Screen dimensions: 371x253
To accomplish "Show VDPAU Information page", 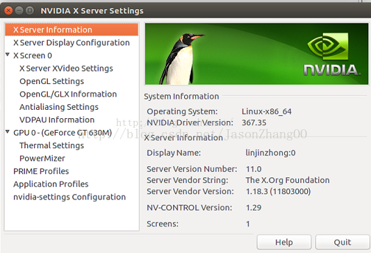I will 57,120.
